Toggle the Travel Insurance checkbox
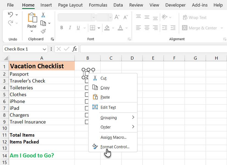227x165 pixels. tap(87, 122)
